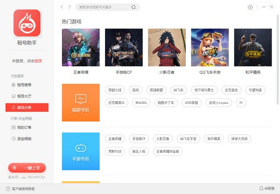
Task: Select the YY tag
Action: click(241, 103)
